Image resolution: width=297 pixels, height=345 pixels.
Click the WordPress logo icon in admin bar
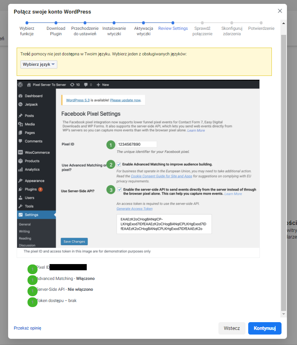(x=21, y=85)
